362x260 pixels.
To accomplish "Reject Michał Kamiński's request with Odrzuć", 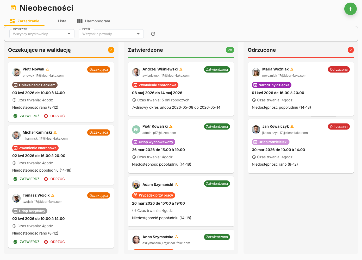I will pyautogui.click(x=54, y=179).
